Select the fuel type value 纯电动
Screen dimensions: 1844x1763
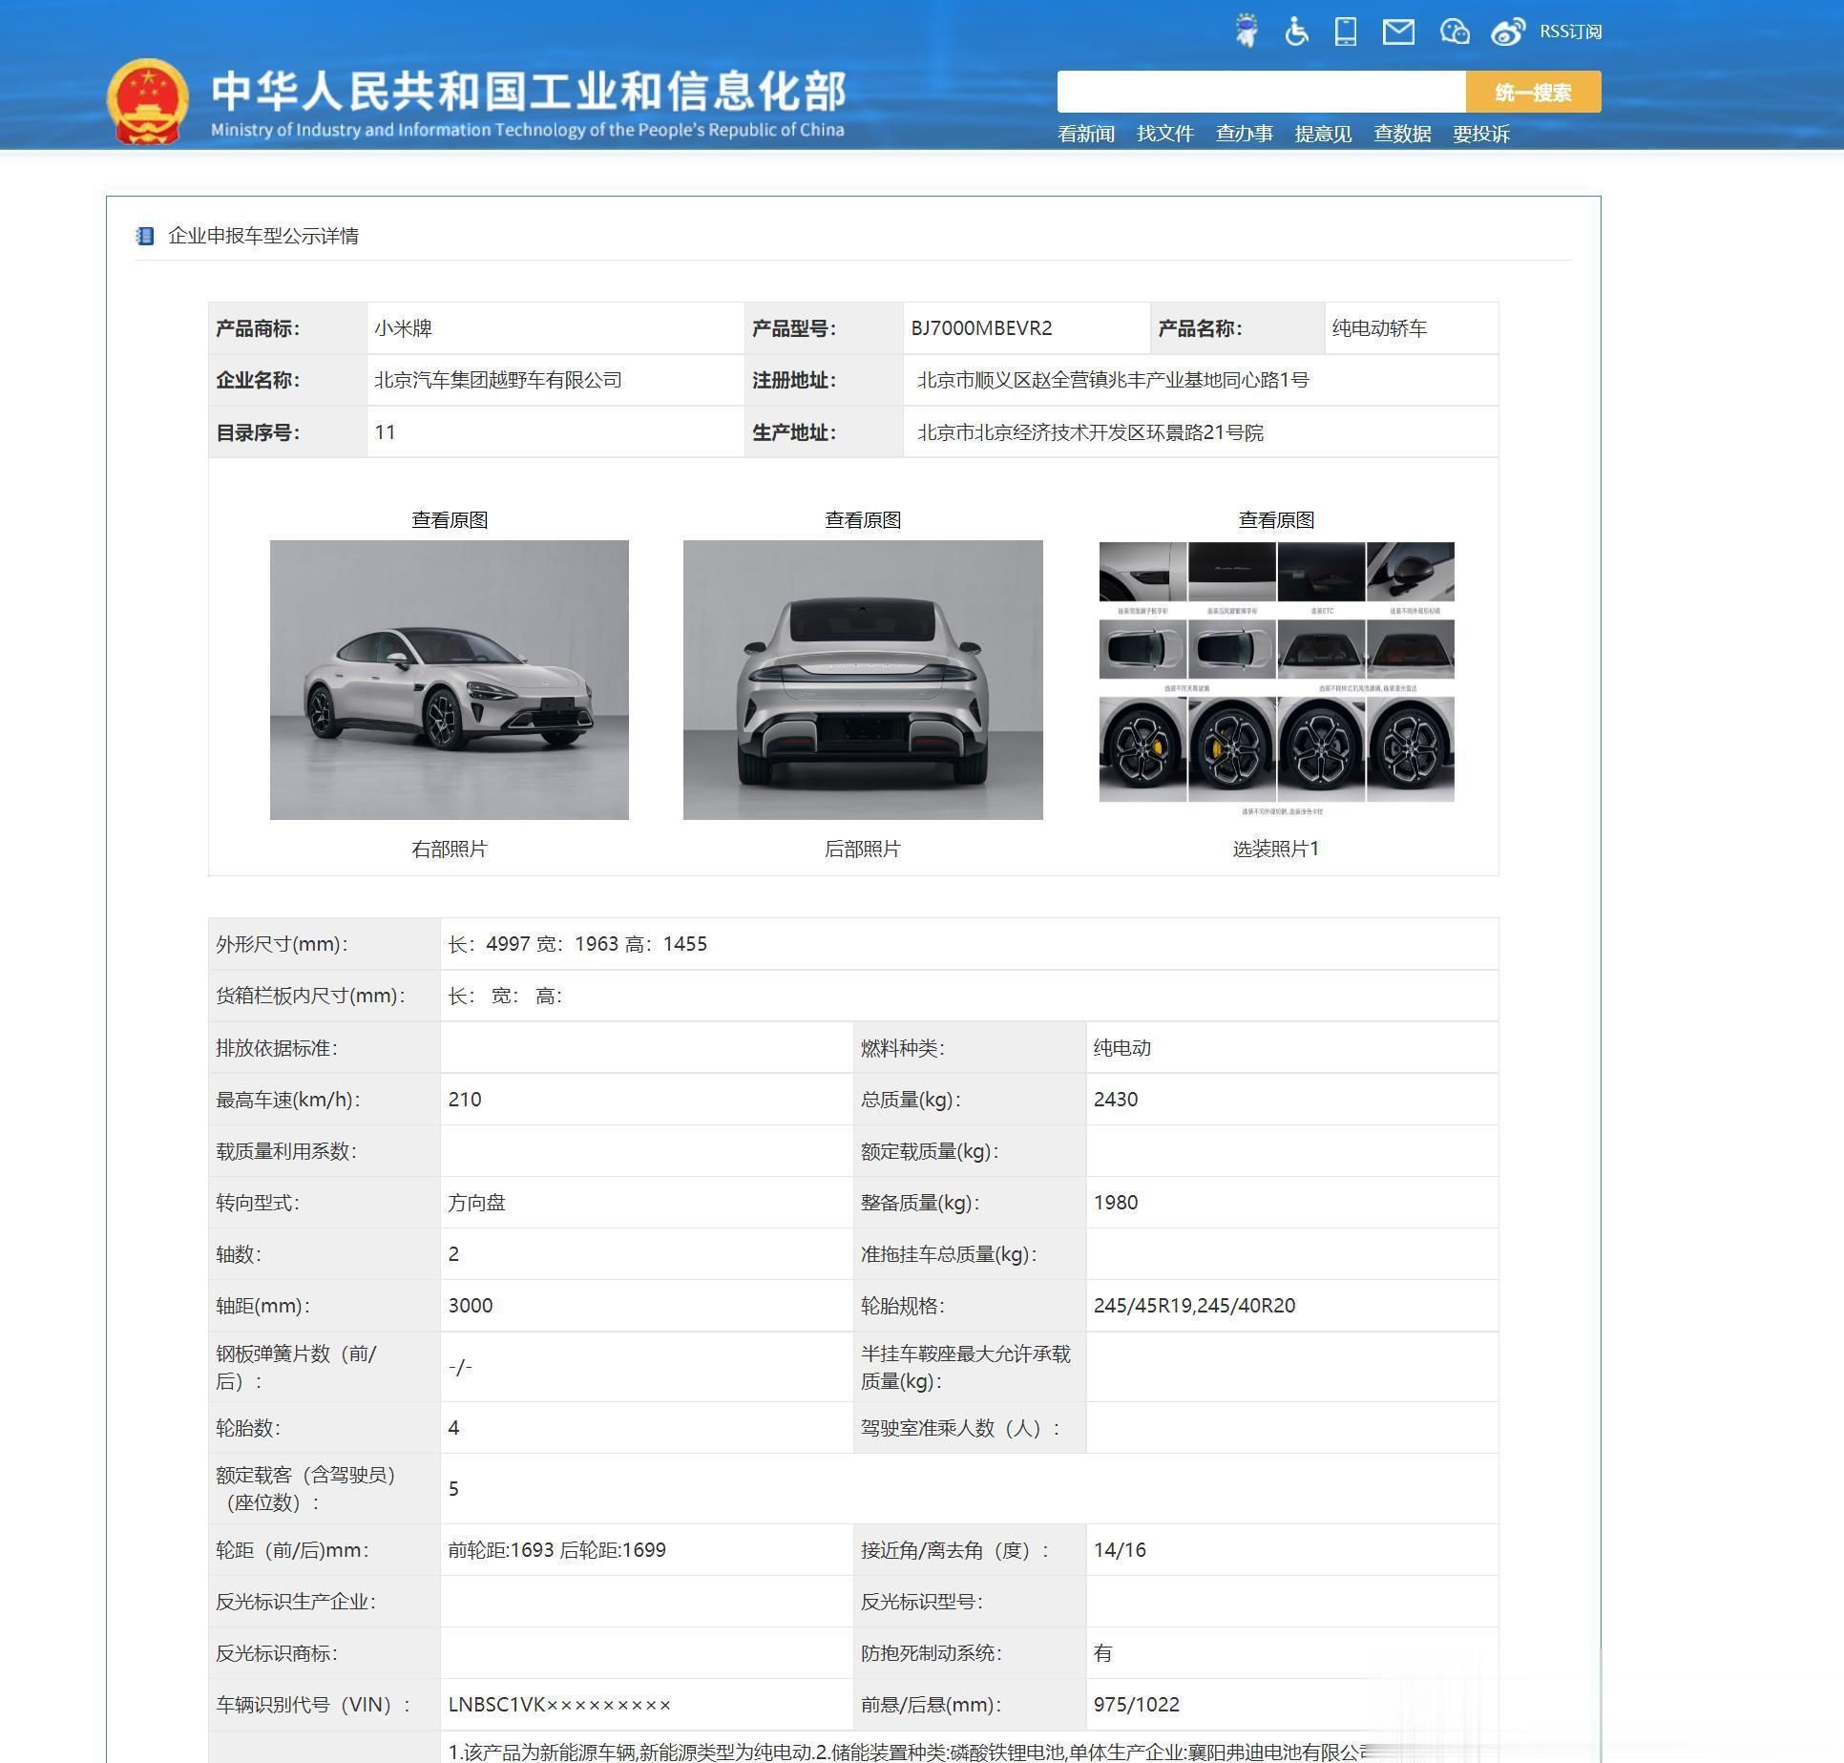click(x=1122, y=1048)
